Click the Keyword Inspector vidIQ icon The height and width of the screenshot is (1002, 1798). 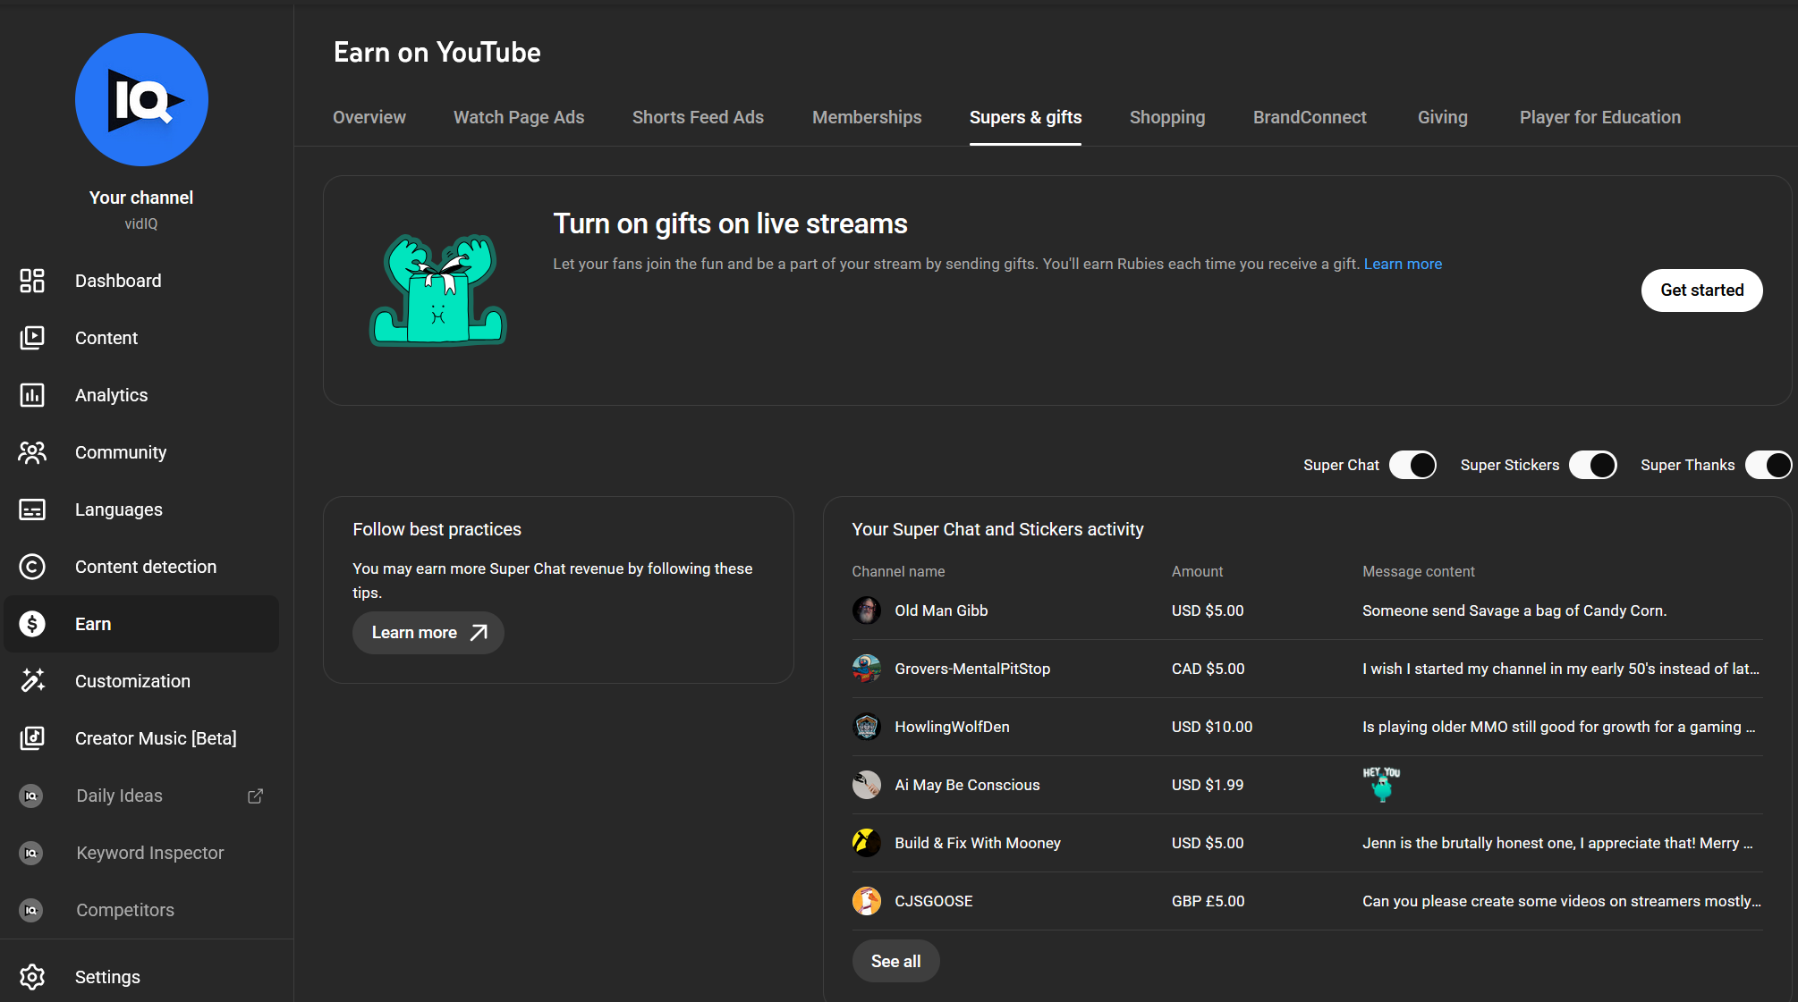tap(31, 853)
